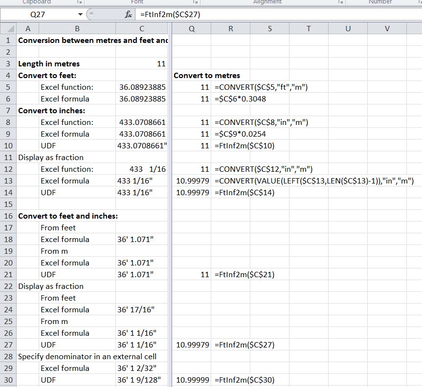Select cell C30 showing 36' 1 9/128"
This screenshot has width=422, height=387.
point(141,380)
